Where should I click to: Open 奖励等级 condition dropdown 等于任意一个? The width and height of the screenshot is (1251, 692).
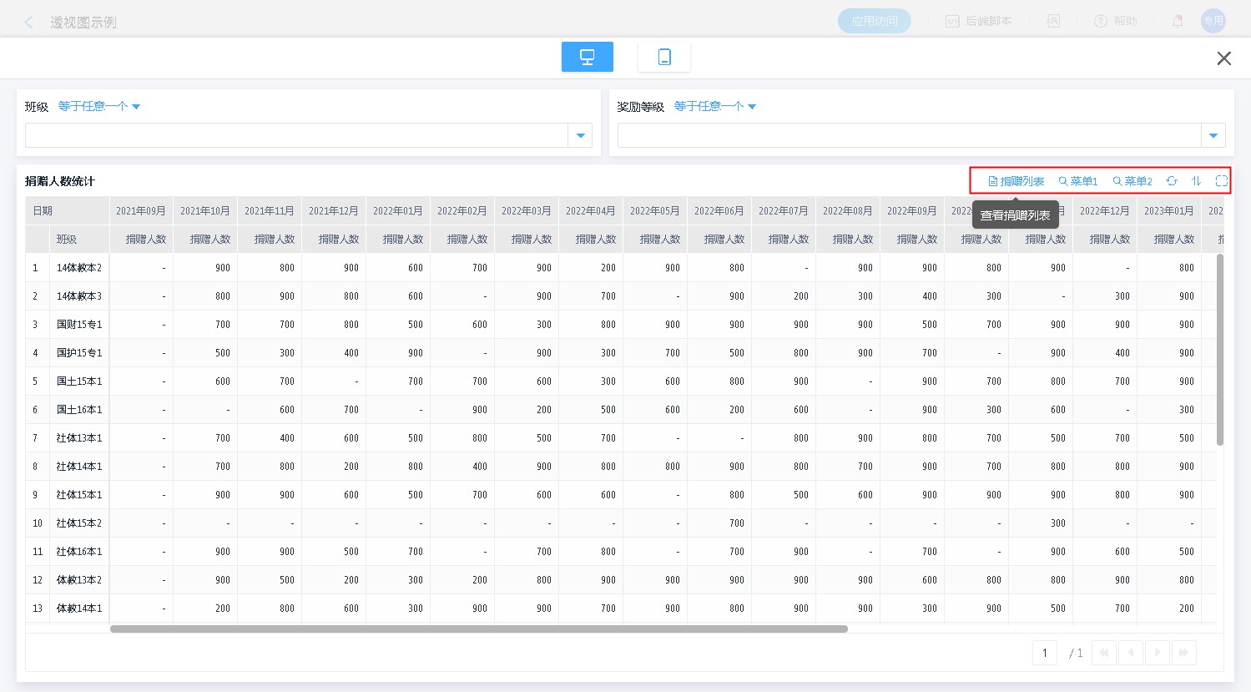click(x=714, y=106)
